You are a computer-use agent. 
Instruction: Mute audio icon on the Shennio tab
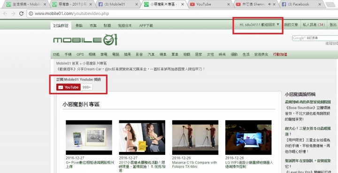(x=269, y=4)
